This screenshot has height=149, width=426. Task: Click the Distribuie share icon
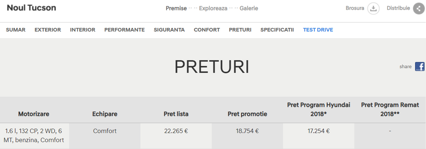pyautogui.click(x=419, y=8)
